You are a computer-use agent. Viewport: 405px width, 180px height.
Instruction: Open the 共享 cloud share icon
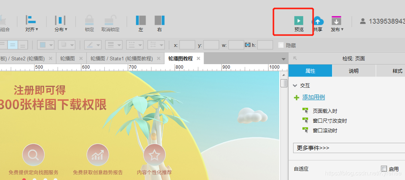pyautogui.click(x=318, y=21)
